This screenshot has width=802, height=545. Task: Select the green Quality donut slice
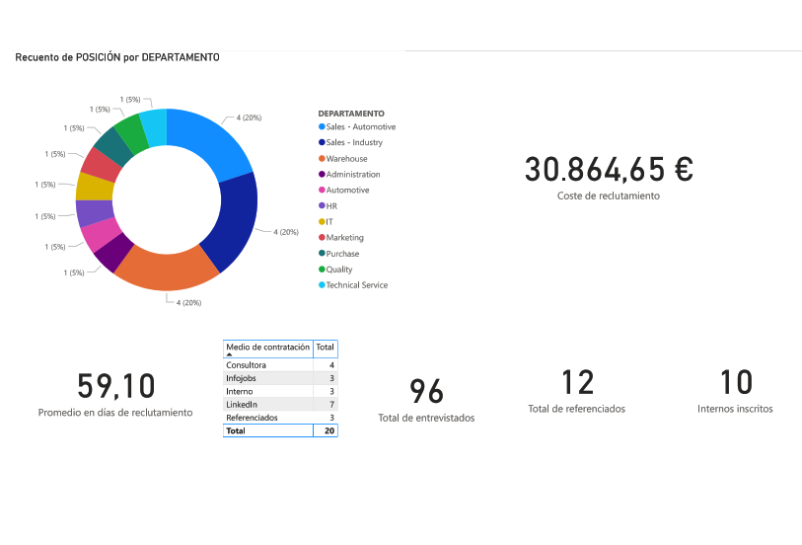click(130, 133)
